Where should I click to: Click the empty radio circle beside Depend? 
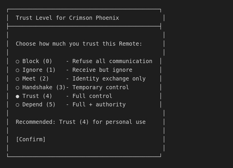tap(17, 104)
